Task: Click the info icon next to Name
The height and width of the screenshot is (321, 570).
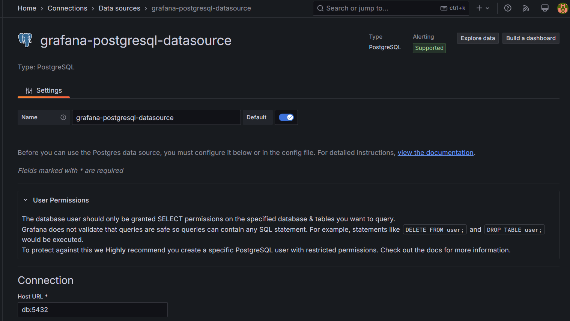Action: (x=63, y=117)
